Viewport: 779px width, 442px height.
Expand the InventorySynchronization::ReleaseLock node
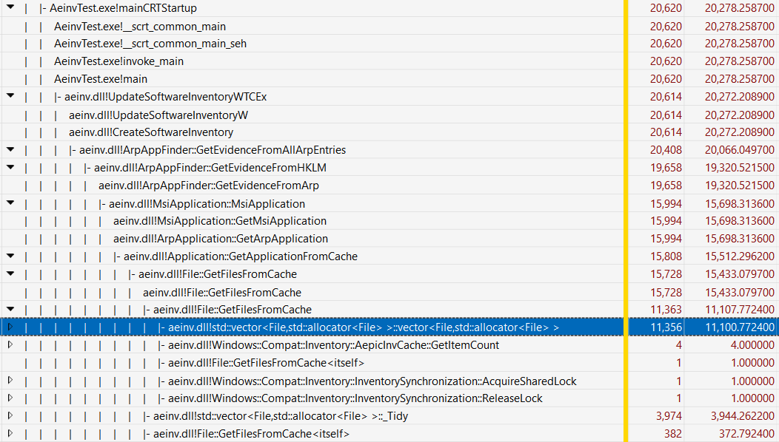coord(10,398)
